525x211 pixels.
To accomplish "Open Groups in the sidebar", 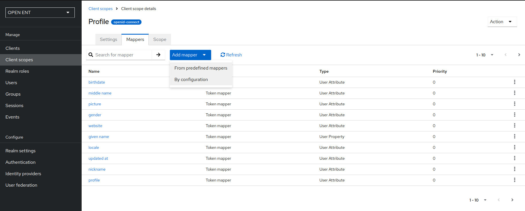I will click(41, 94).
